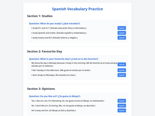Click Speak for 'Art is easy and fun'
The image size is (155, 116).
(122, 111)
